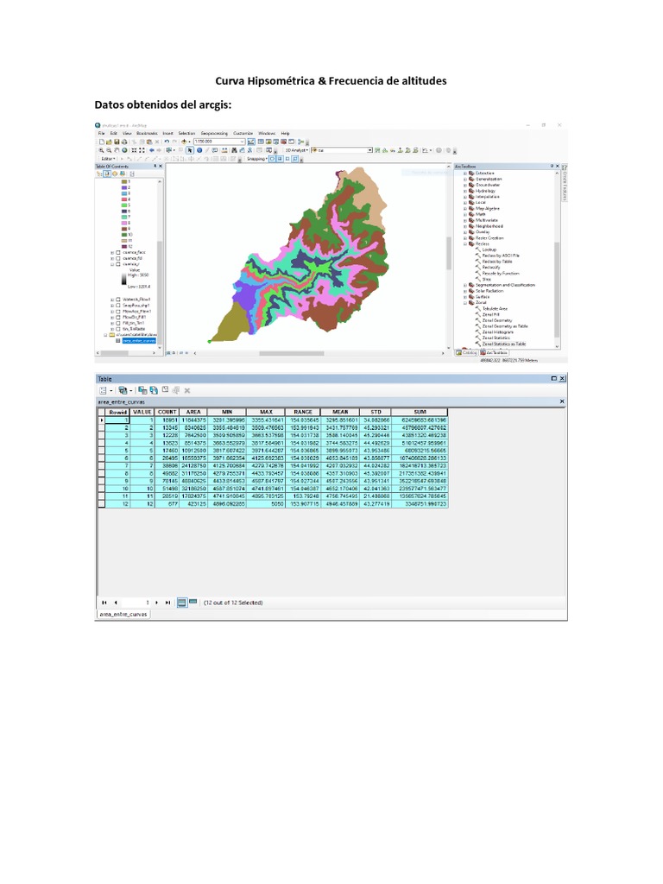Open the Geoprocessing menu
This screenshot has width=663, height=884.
click(215, 134)
